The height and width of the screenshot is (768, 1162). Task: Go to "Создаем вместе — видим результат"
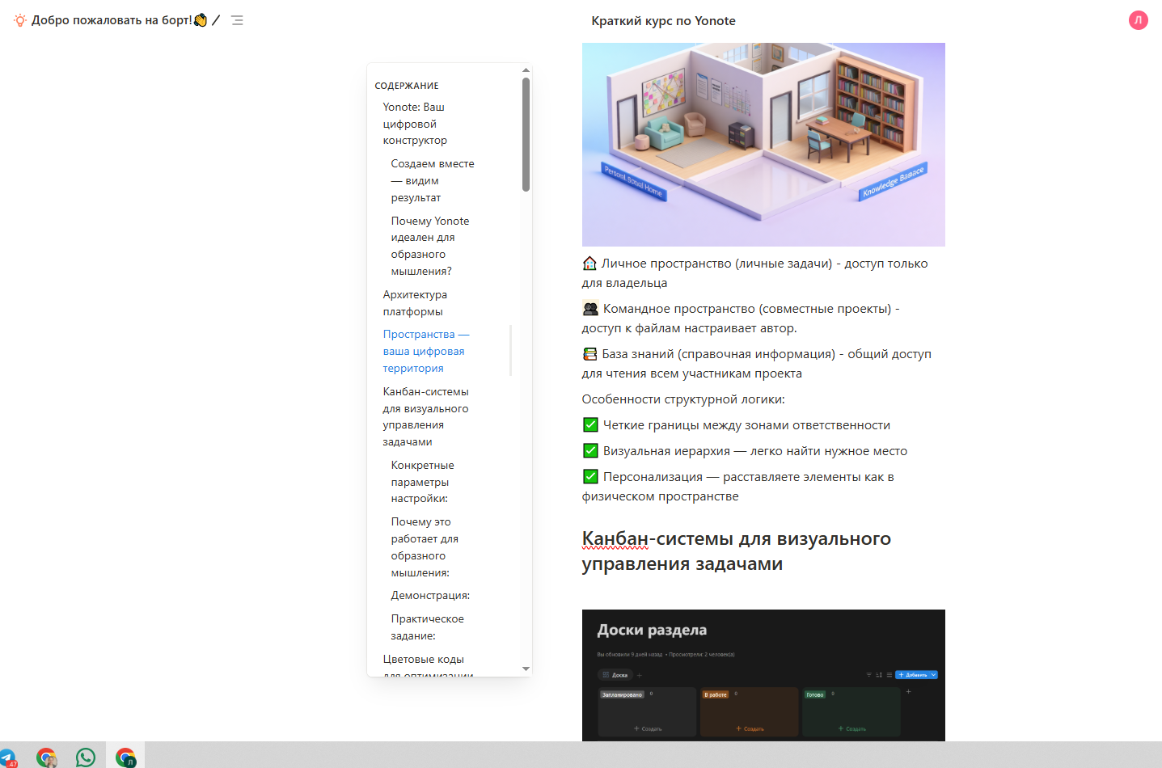(433, 180)
